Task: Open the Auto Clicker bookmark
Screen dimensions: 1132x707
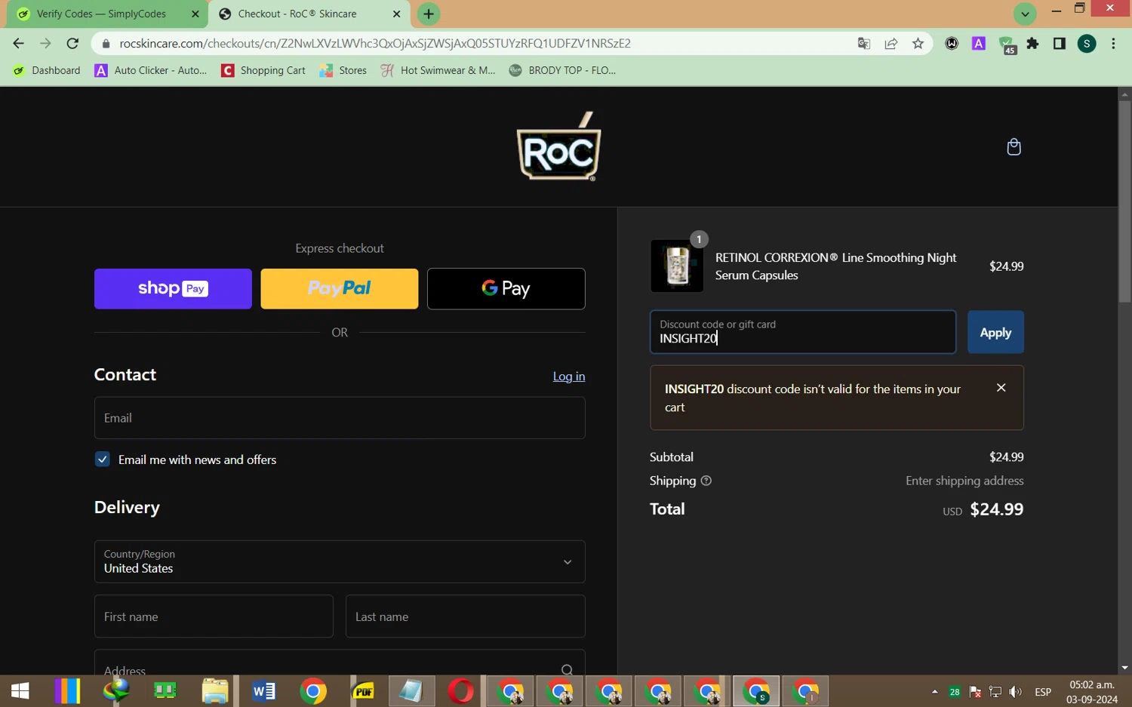Action: coord(150,70)
